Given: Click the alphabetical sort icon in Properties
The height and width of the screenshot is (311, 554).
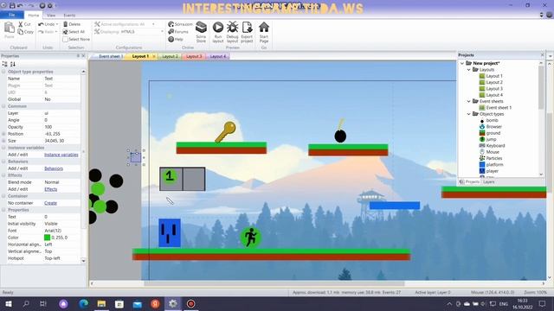Looking at the screenshot, I should coord(13,64).
